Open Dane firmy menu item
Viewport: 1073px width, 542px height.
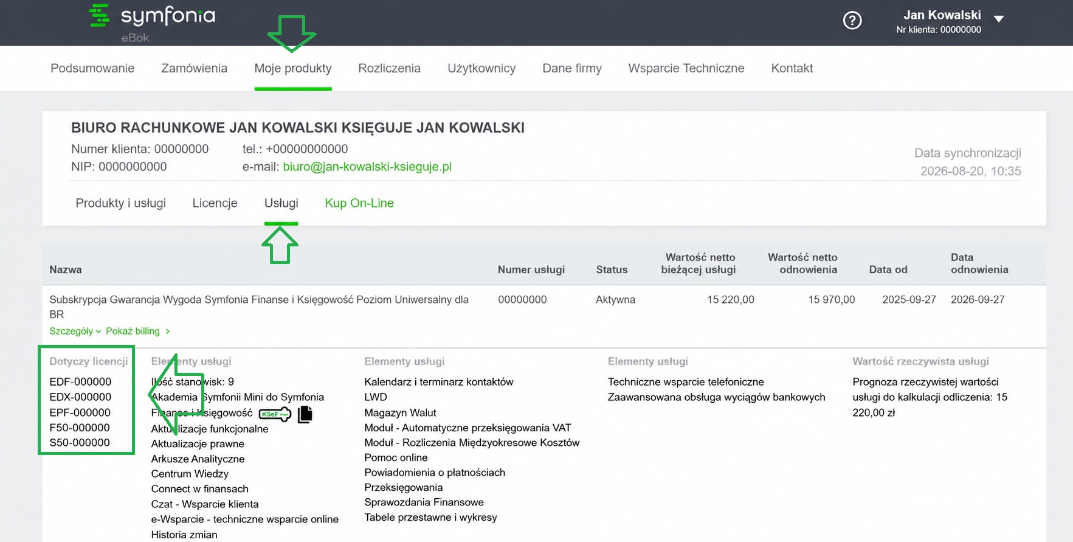coord(572,68)
